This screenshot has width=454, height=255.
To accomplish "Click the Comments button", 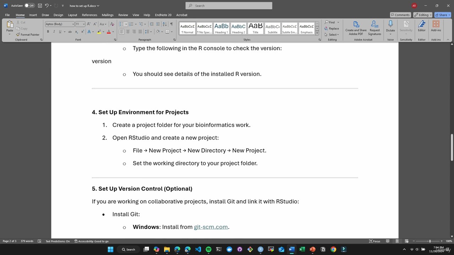I will (400, 15).
